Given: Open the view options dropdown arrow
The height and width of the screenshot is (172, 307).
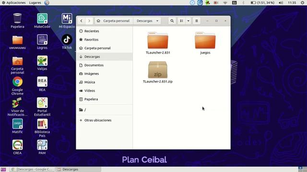Looking at the screenshot, I should click(188, 21).
